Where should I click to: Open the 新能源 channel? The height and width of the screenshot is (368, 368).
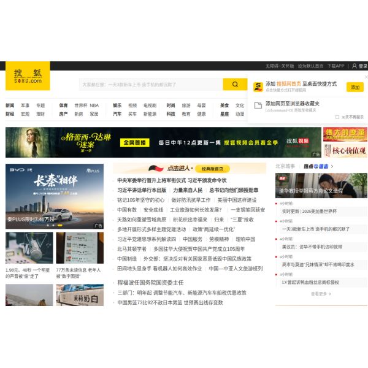[x=150, y=114]
